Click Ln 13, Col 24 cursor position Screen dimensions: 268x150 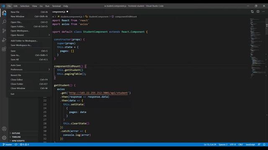[210, 145]
